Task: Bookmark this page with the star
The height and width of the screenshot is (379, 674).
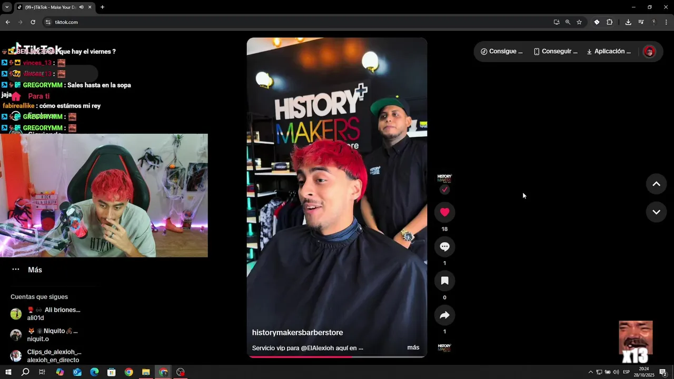Action: pos(579,22)
